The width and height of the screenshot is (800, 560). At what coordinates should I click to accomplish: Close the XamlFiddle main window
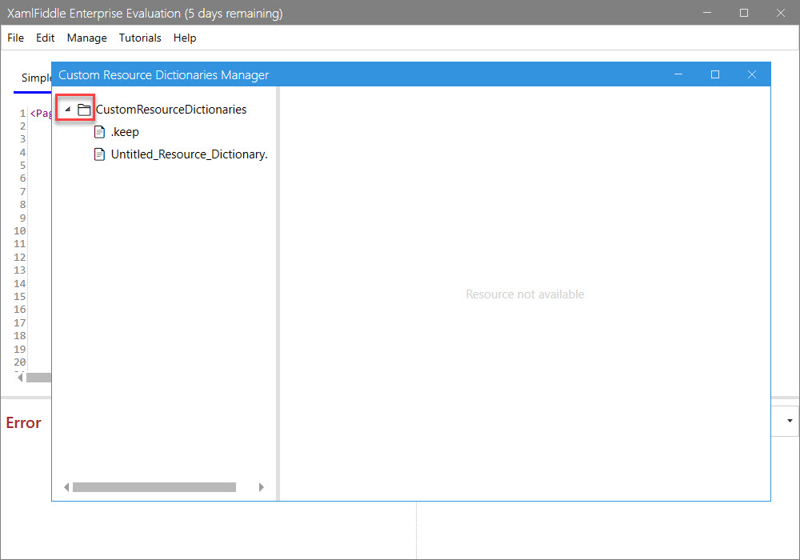pos(781,13)
